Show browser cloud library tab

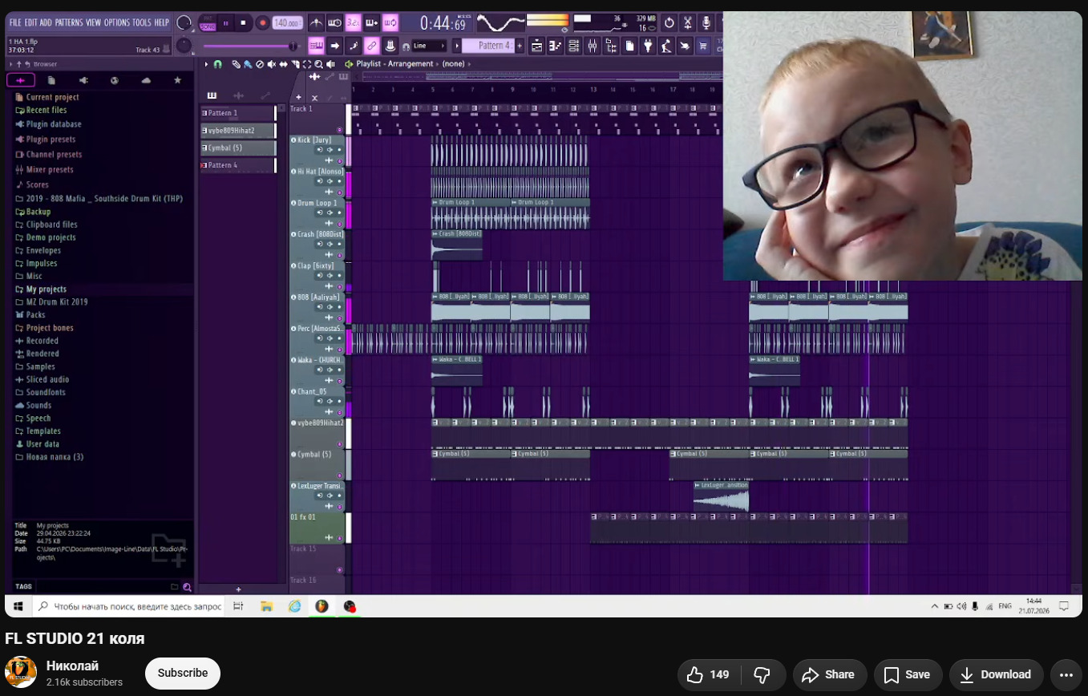coord(146,80)
